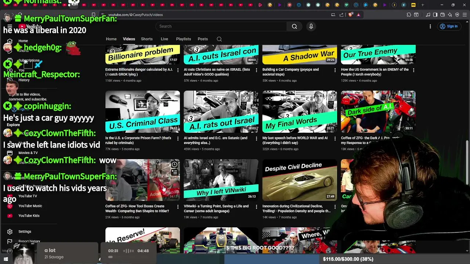470x264 pixels.
Task: Open video title 'Is the U.S. a Corporate Prison Farm?'
Action: (138, 140)
